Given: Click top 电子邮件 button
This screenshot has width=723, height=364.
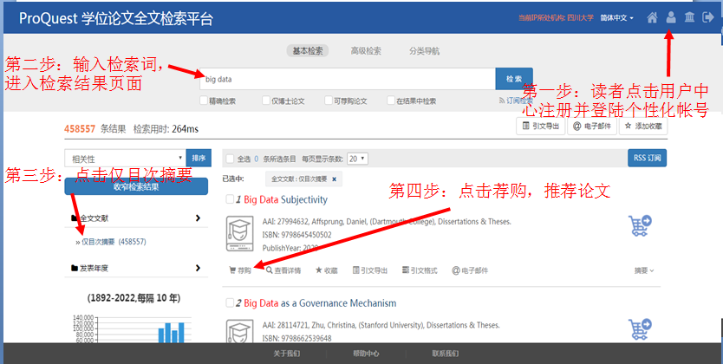Looking at the screenshot, I should pos(592,126).
